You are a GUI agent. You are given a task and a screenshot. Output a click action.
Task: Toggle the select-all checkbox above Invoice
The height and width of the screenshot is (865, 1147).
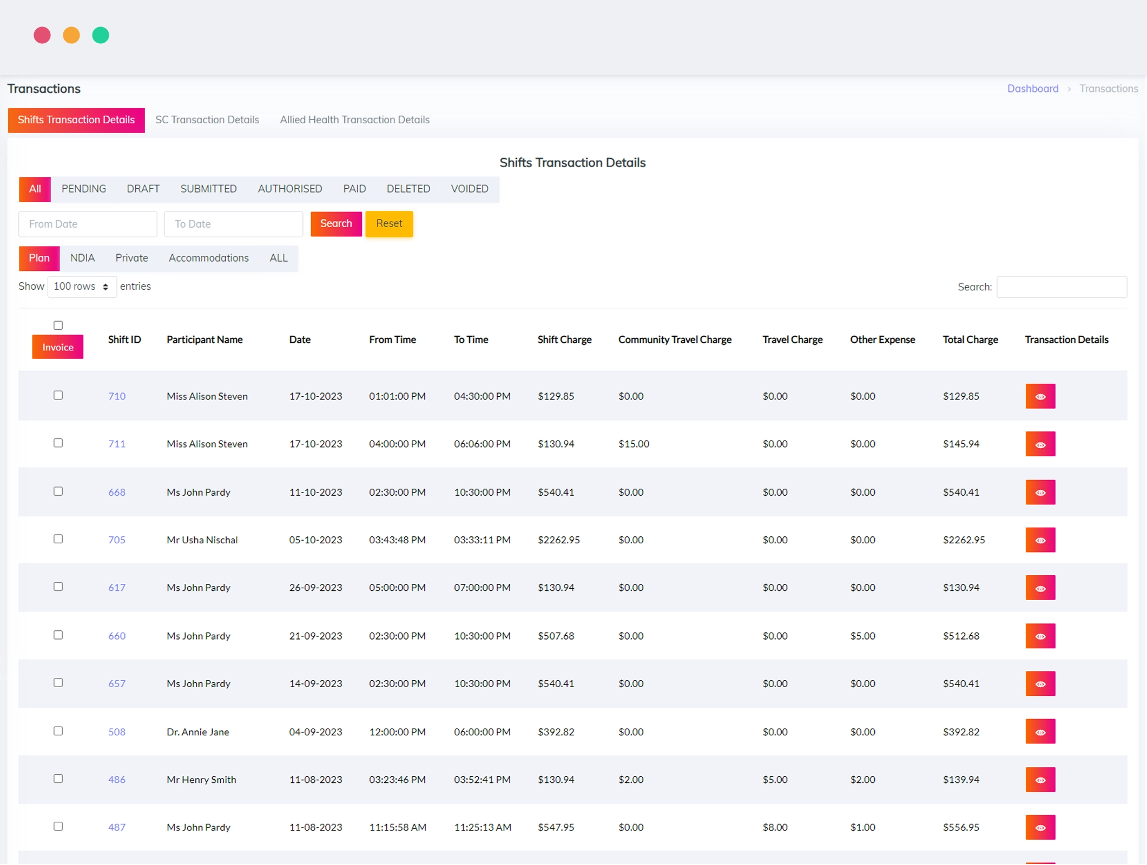pos(58,325)
